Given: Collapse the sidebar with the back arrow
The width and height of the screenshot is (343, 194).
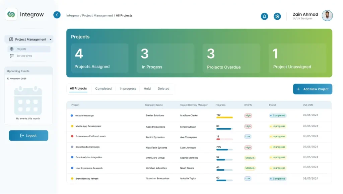Looking at the screenshot, I should [x=57, y=15].
